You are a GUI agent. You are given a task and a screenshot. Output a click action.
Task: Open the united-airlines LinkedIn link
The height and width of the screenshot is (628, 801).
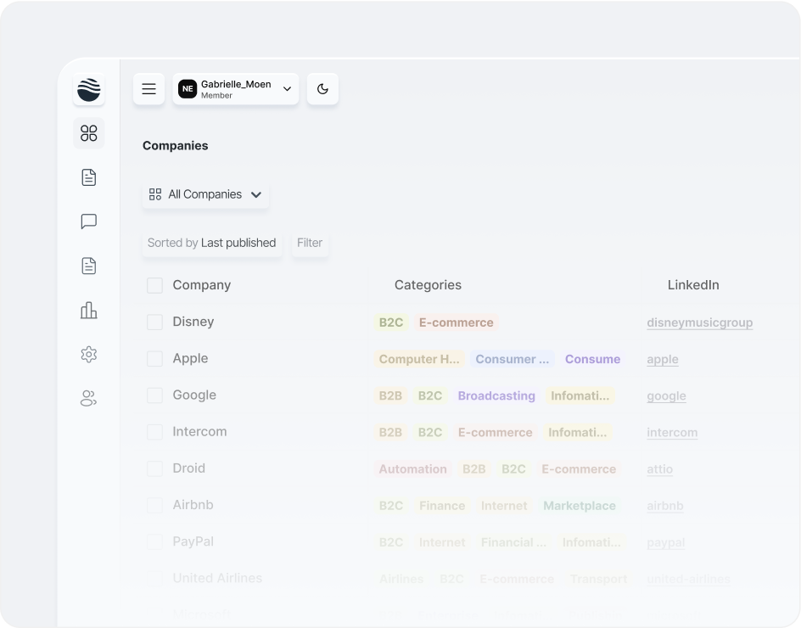pos(689,579)
